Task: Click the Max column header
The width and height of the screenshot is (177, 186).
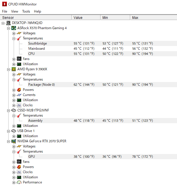Action: coord(154,17)
